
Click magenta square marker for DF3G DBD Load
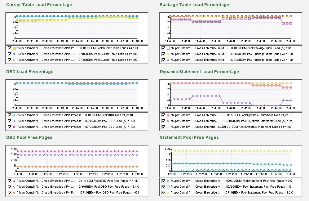pyautogui.click(x=14, y=127)
